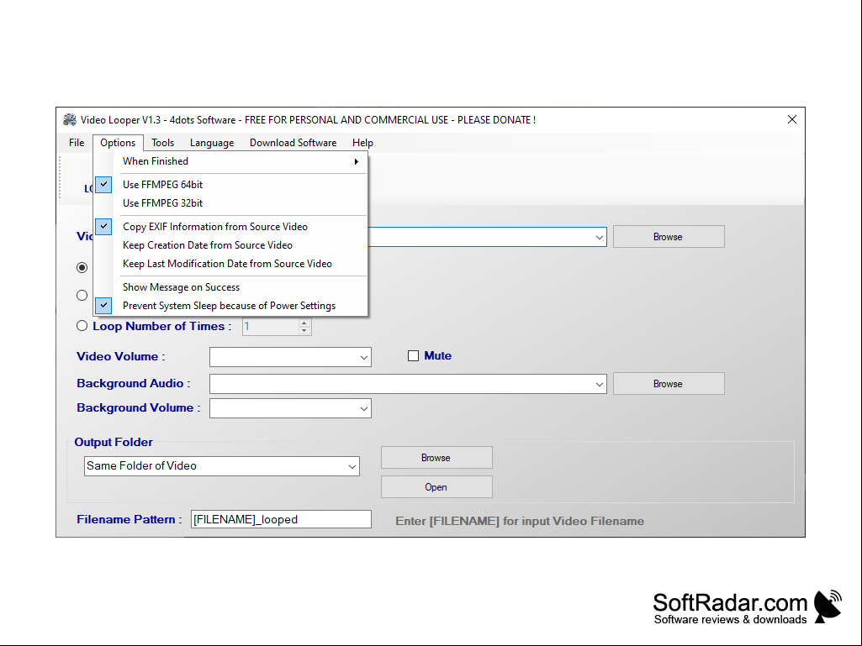Click the "Background Audio :" label
Screen dimensions: 862x646
[134, 383]
